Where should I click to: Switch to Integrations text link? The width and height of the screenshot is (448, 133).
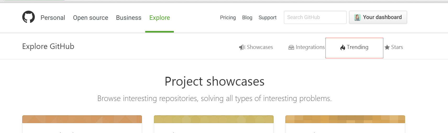[x=310, y=47]
